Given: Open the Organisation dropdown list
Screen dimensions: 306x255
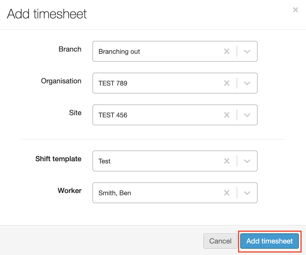Looking at the screenshot, I should 247,83.
